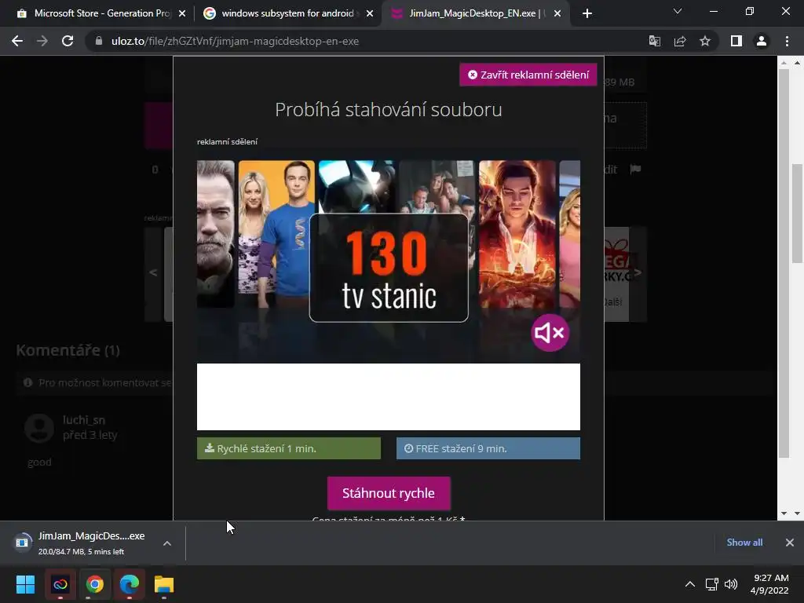
Task: Click the previous arrow on background carousel
Action: coord(153,272)
